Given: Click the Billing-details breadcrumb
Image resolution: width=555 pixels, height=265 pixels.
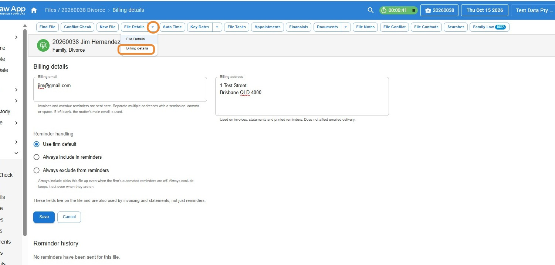Looking at the screenshot, I should click(128, 10).
